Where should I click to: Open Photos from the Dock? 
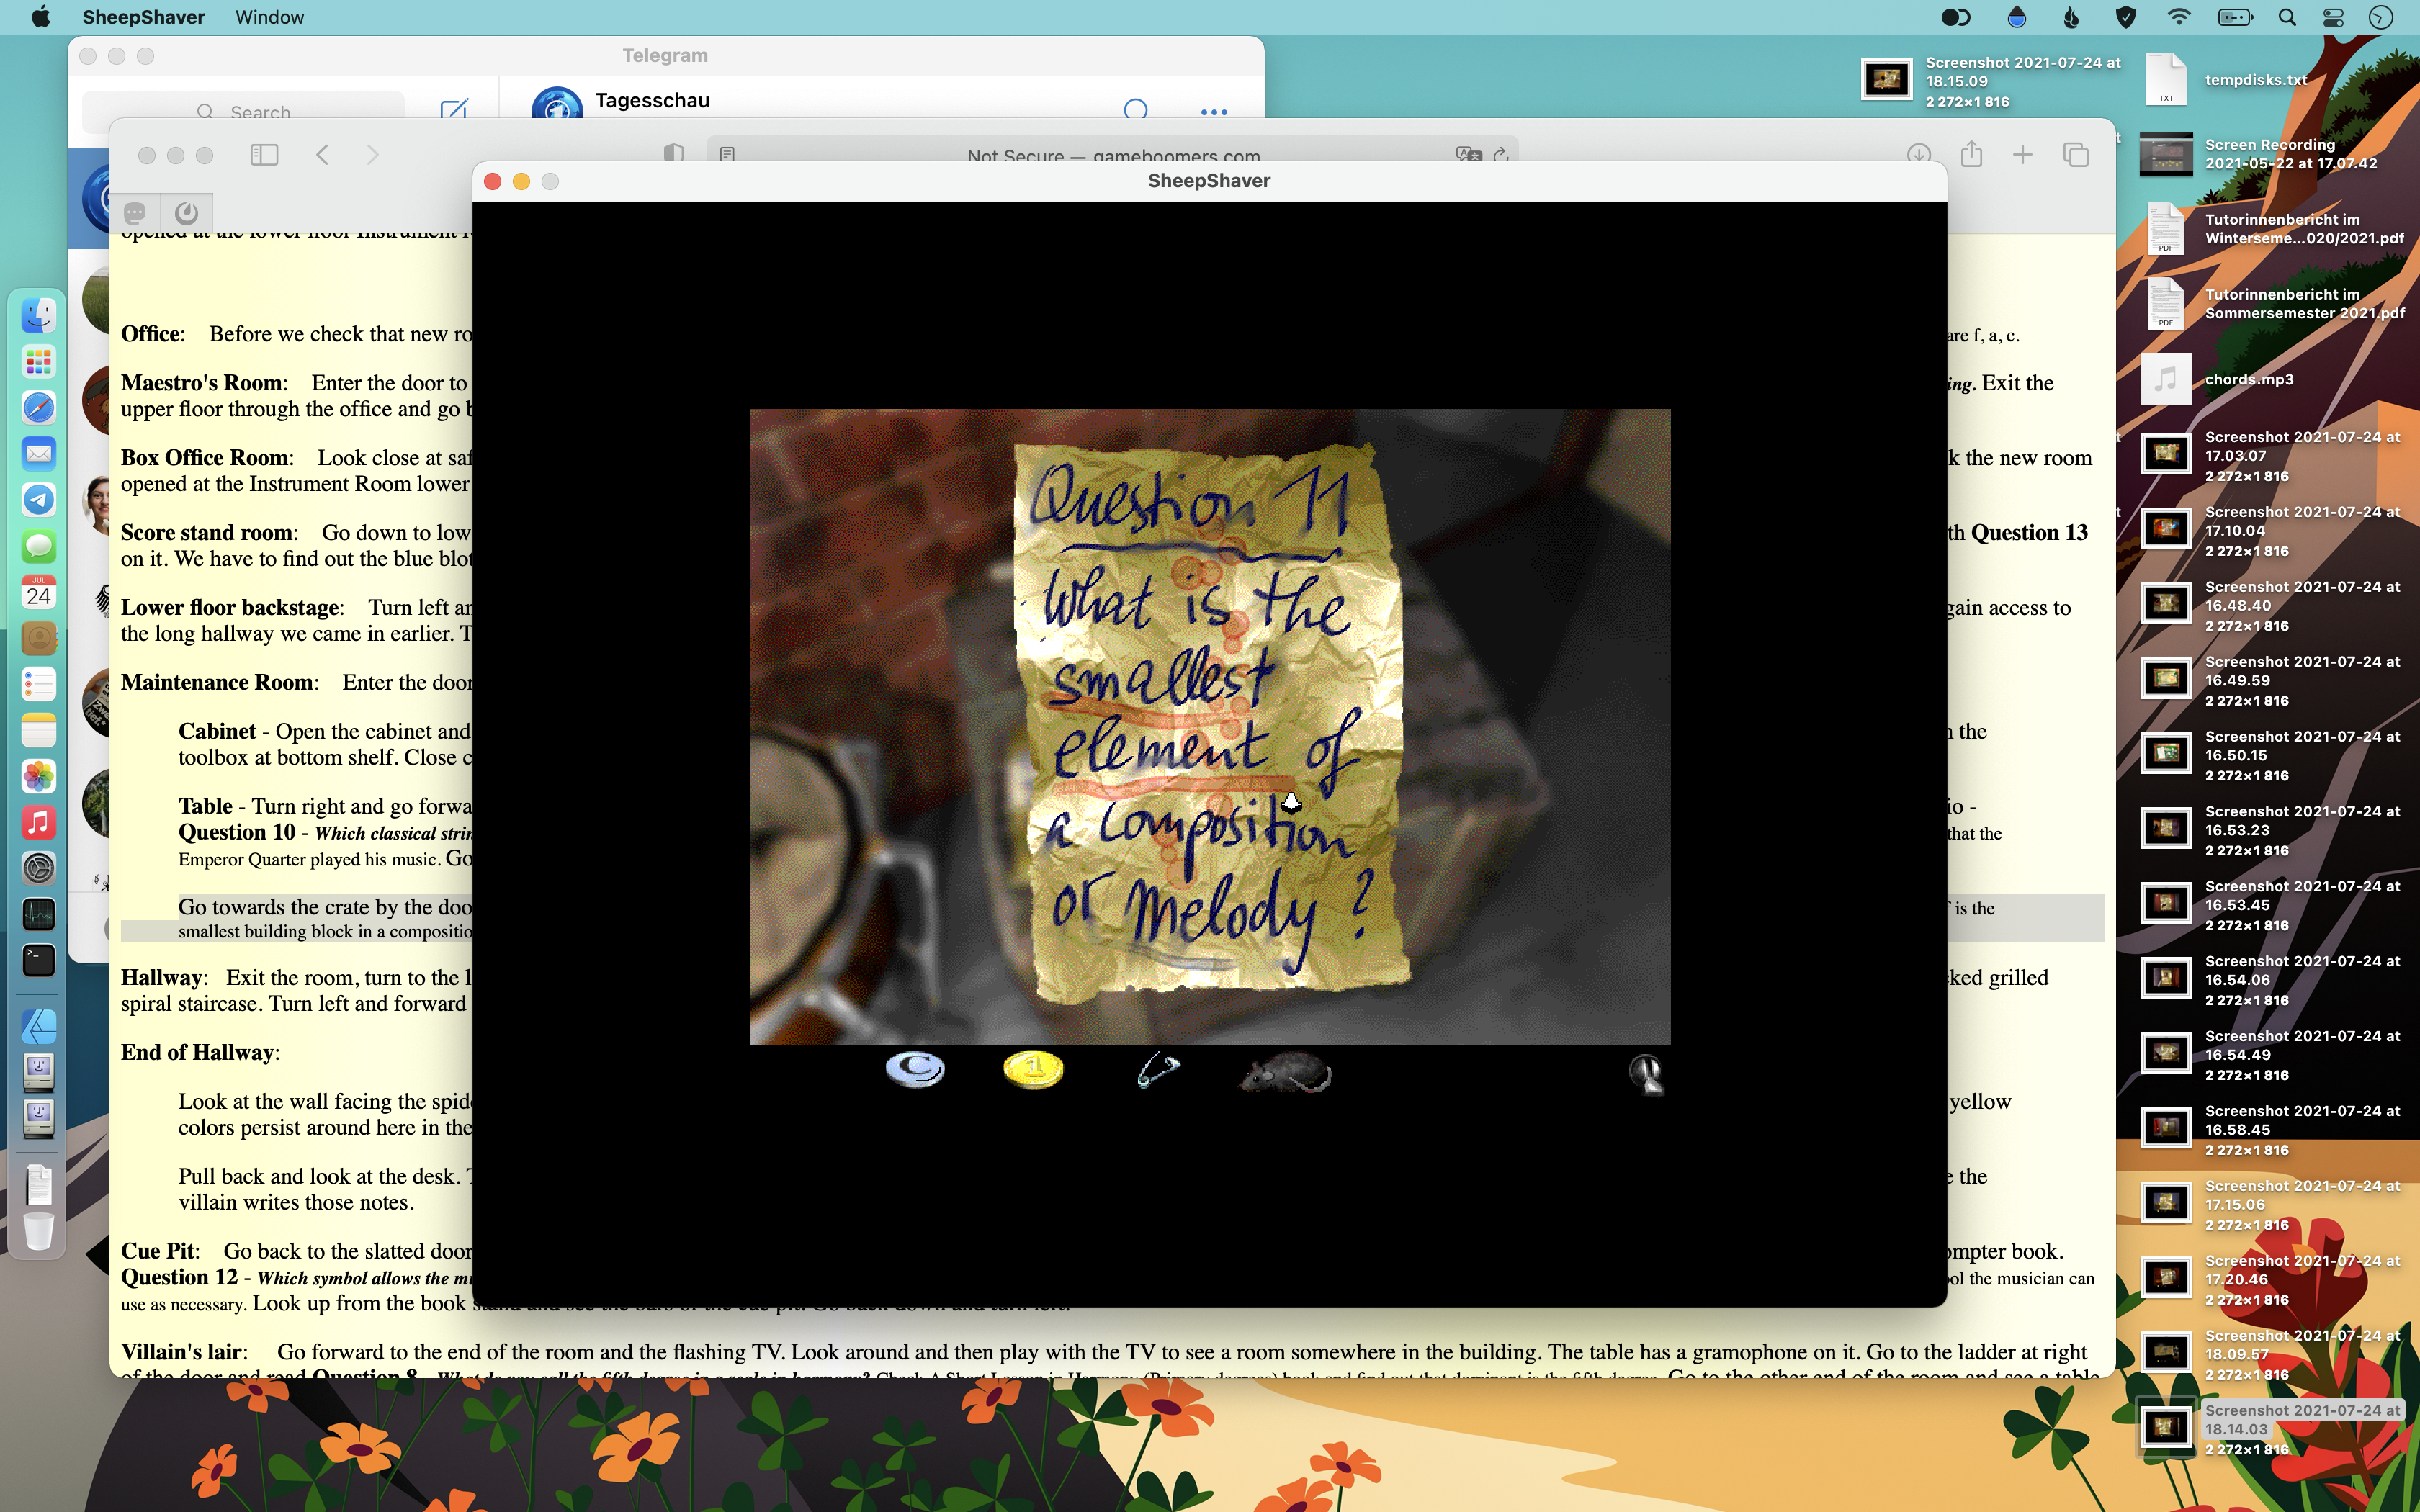pyautogui.click(x=38, y=777)
